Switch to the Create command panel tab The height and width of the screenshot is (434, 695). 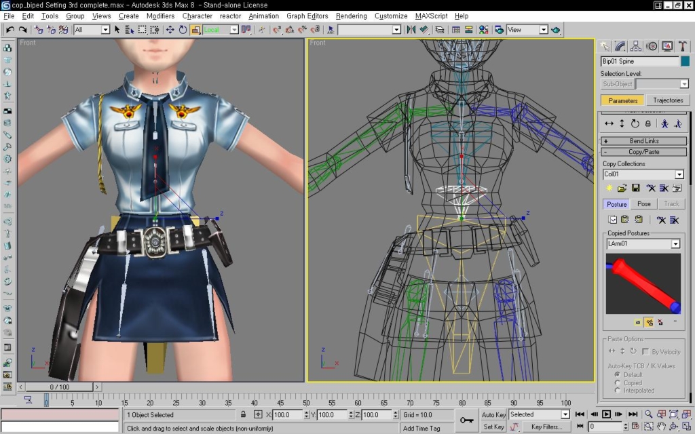605,46
